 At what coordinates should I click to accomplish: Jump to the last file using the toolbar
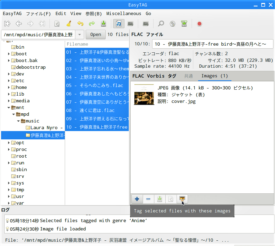click(x=42, y=24)
